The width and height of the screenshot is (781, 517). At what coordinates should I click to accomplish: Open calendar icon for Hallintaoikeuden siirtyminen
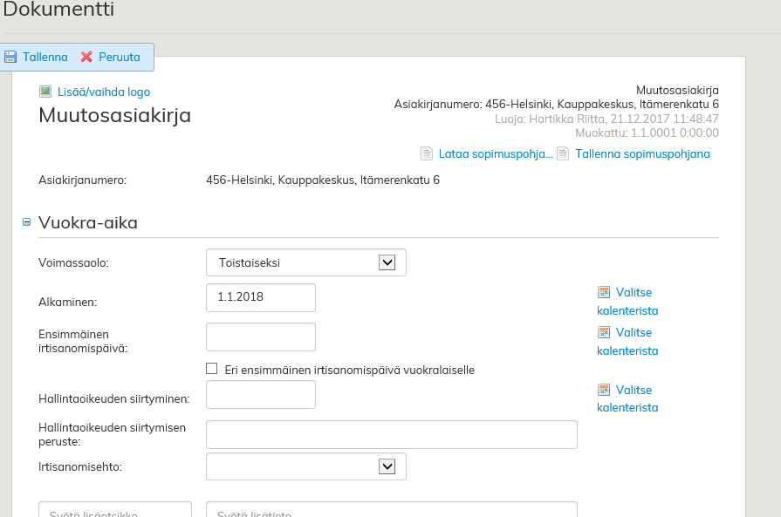pyautogui.click(x=603, y=391)
